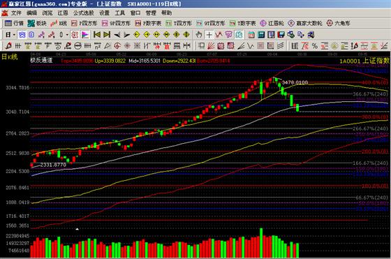Expand the dropdown arrow beside the 0 icon
Image resolution: width=391 pixels, height=259 pixels.
pos(67,35)
